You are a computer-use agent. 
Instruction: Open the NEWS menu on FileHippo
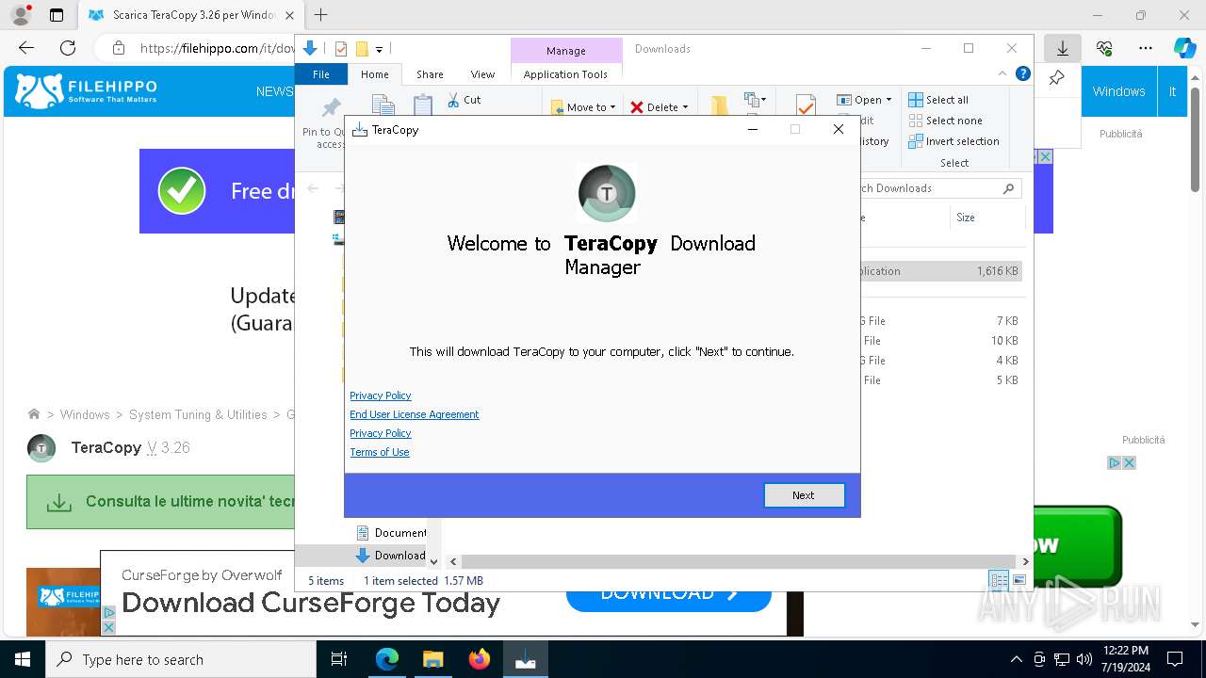pos(274,91)
